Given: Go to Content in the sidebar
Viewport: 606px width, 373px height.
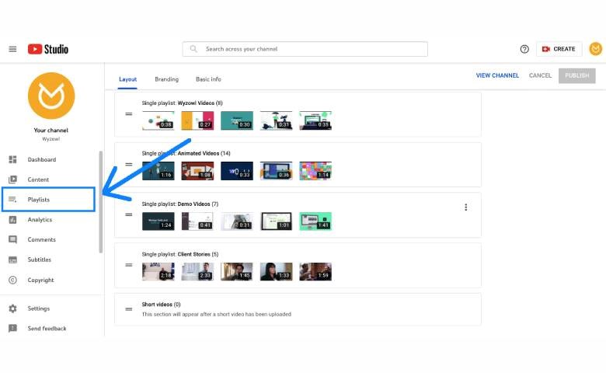Looking at the screenshot, I should [38, 180].
